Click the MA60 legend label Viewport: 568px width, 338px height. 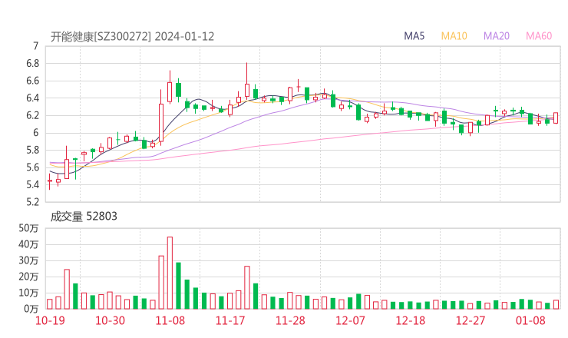tap(539, 36)
